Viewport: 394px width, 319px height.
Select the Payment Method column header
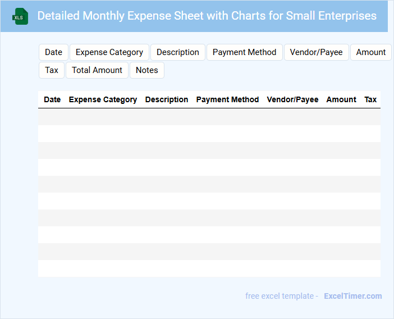227,99
